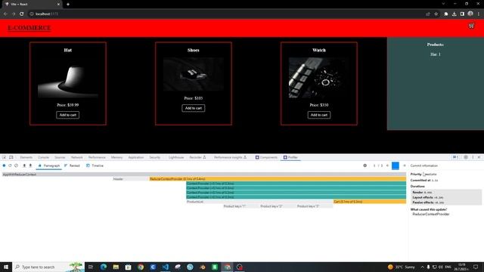This screenshot has width=484, height=272.
Task: Click the Watch product image
Action: coord(319,78)
